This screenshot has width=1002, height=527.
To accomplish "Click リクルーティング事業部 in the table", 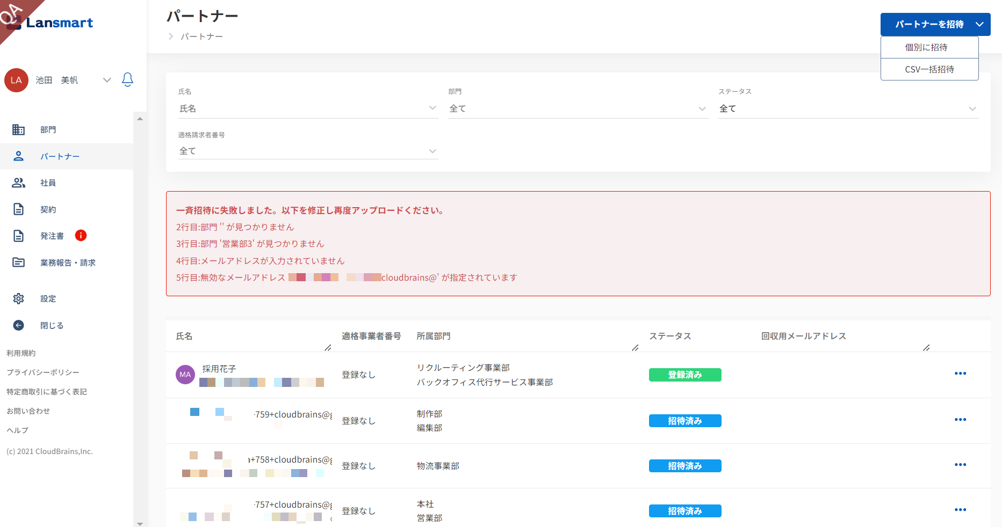I will coord(463,368).
